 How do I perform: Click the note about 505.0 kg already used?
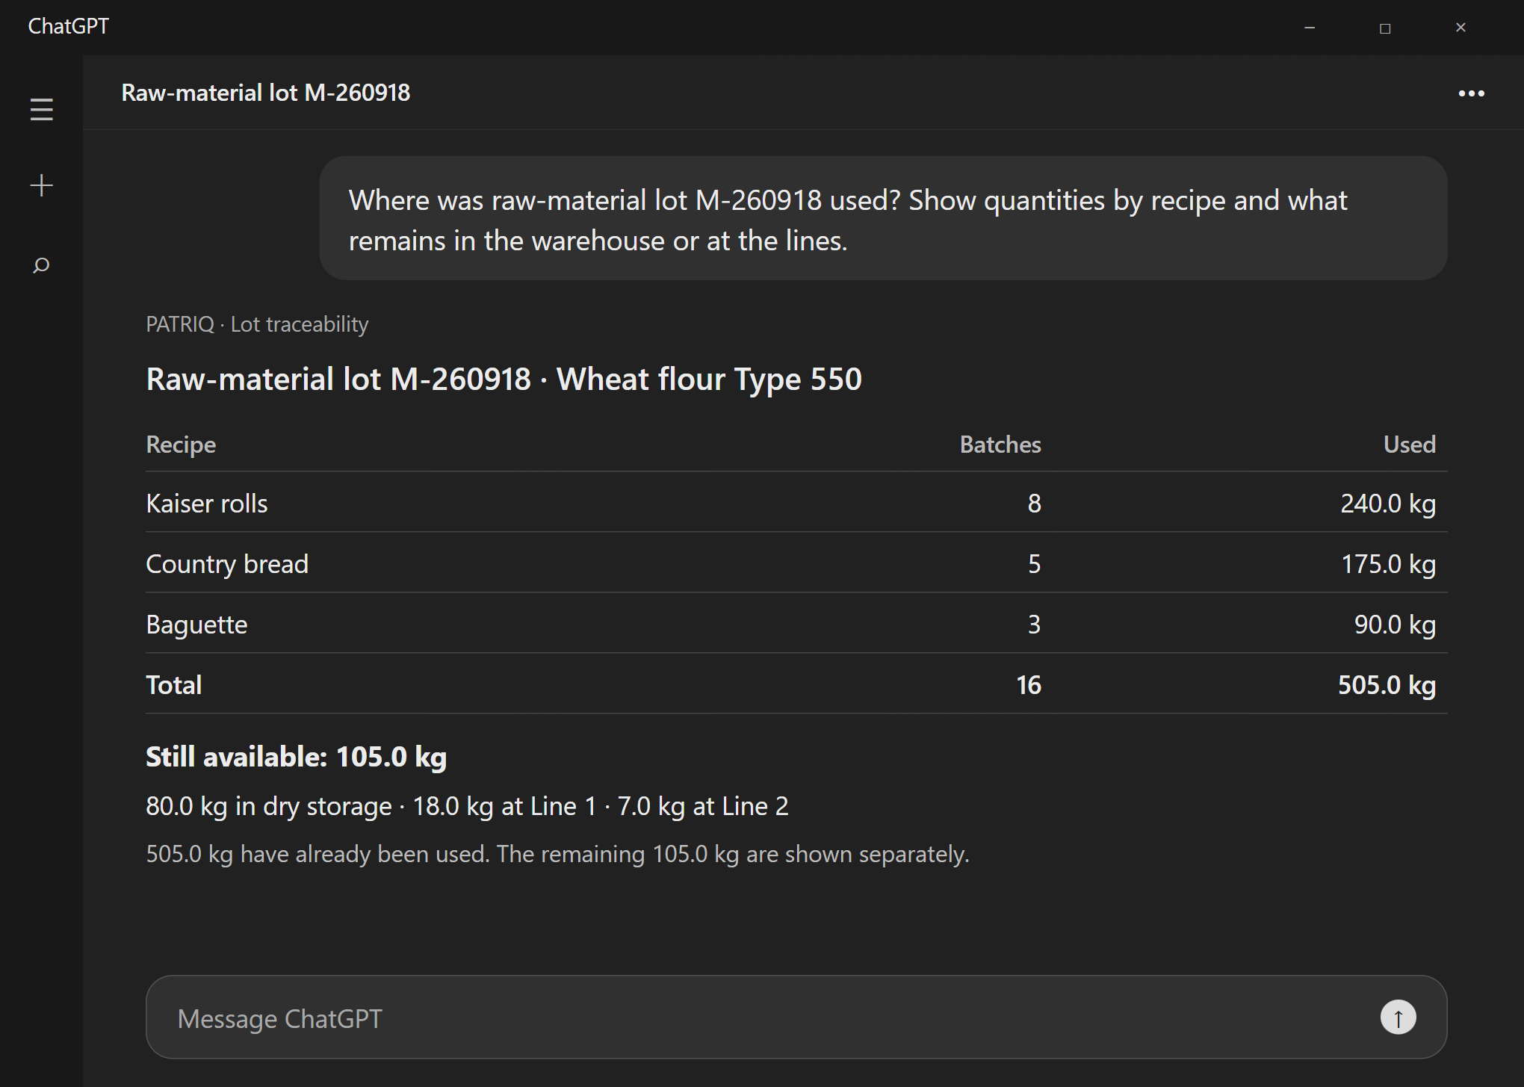coord(557,854)
